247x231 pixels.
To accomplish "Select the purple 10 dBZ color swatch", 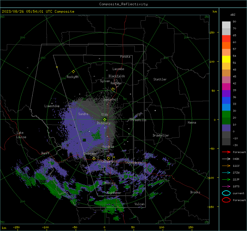I will [x=226, y=128].
